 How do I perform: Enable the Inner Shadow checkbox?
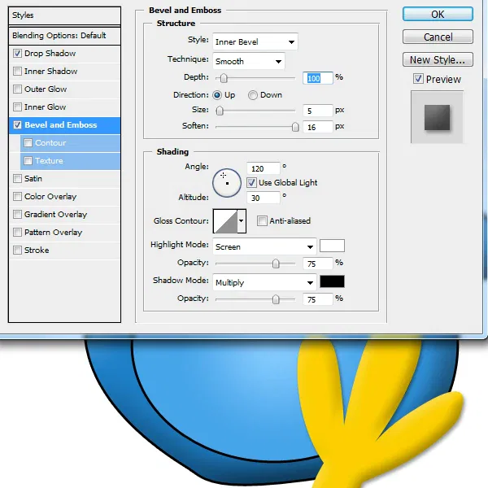click(17, 72)
